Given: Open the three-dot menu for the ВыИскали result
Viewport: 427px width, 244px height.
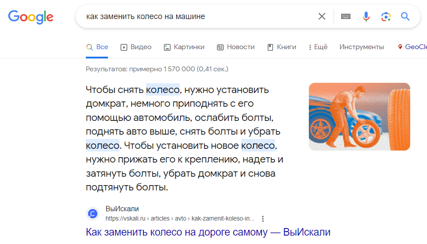Looking at the screenshot, I should click(x=263, y=219).
